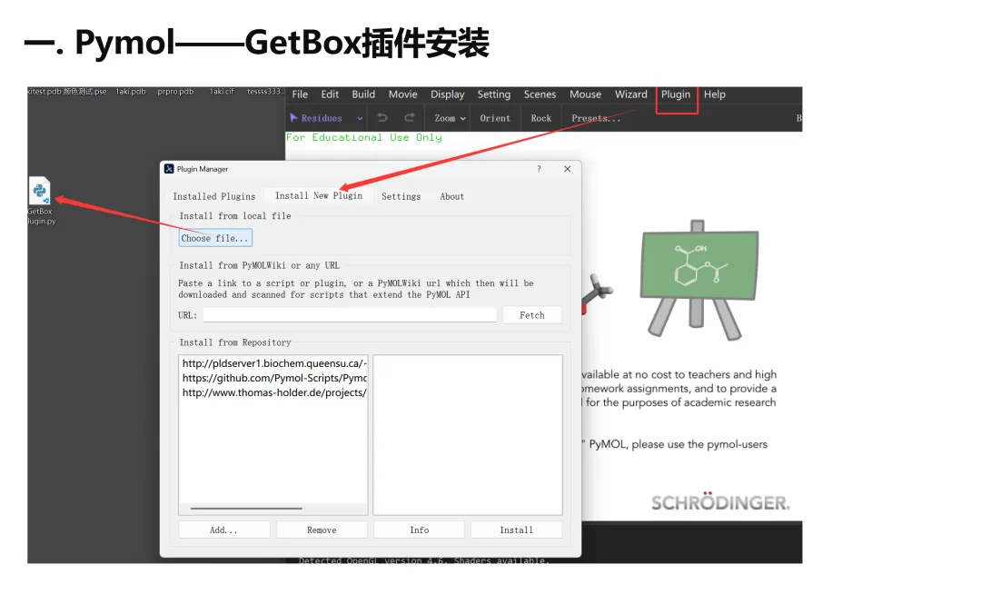Open the Build menu
The width and height of the screenshot is (981, 614).
[x=363, y=94]
